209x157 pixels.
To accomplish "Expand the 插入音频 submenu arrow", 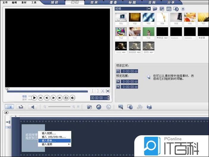I will (69, 144).
